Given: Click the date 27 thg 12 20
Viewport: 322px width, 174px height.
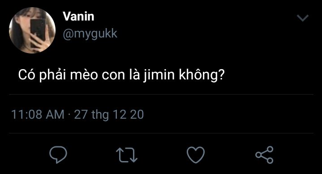Looking at the screenshot, I should [x=109, y=115].
